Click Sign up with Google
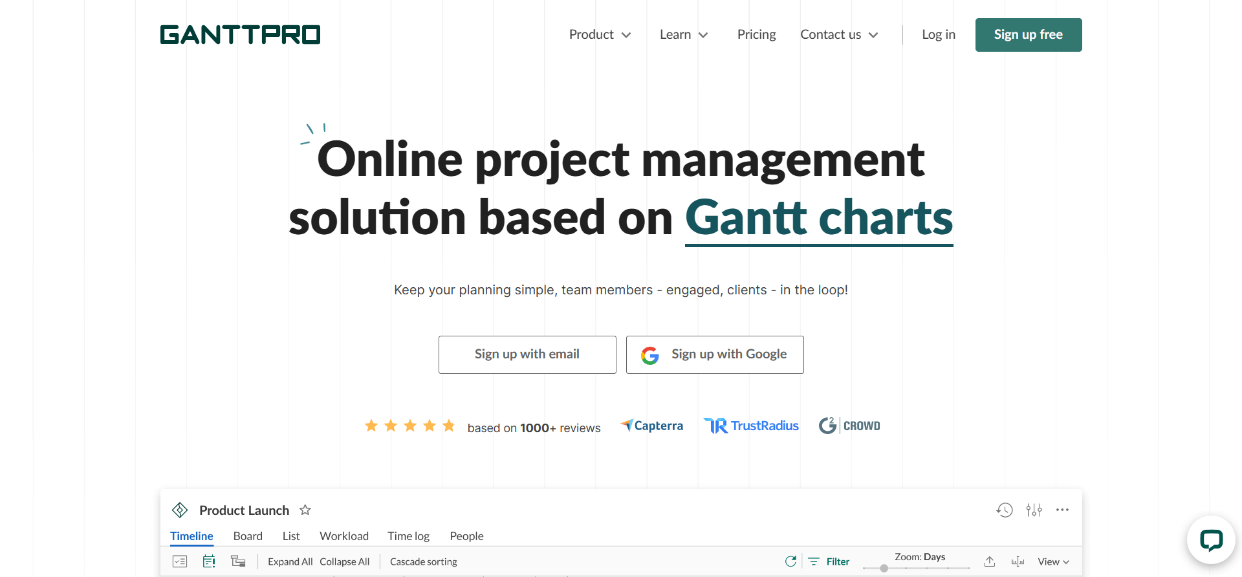Viewport: 1242px width, 577px height. tap(715, 354)
